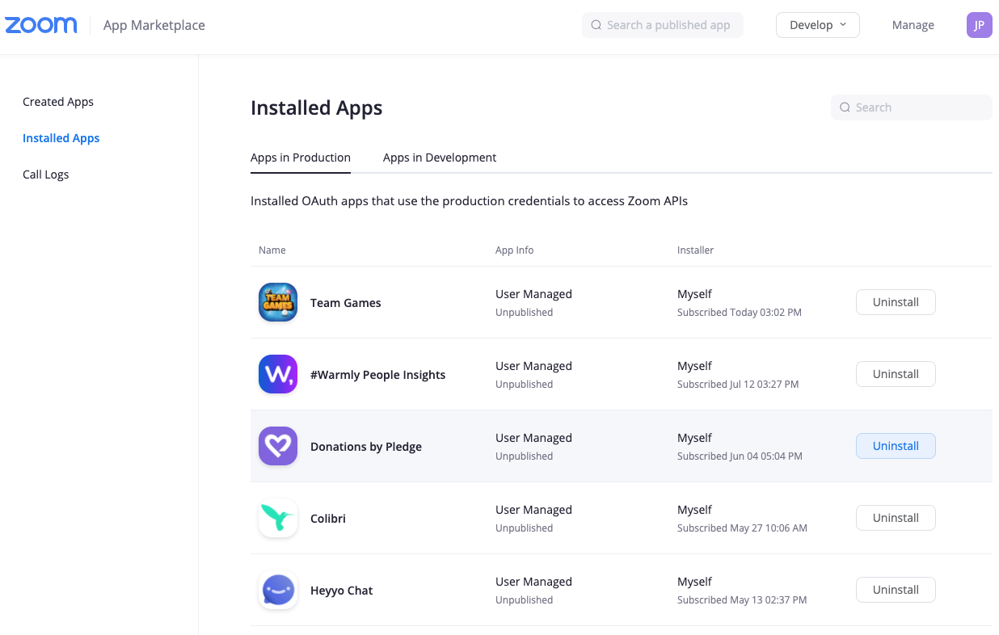Uninstall the Donations by Pledge app
This screenshot has width=999, height=635.
(x=896, y=446)
